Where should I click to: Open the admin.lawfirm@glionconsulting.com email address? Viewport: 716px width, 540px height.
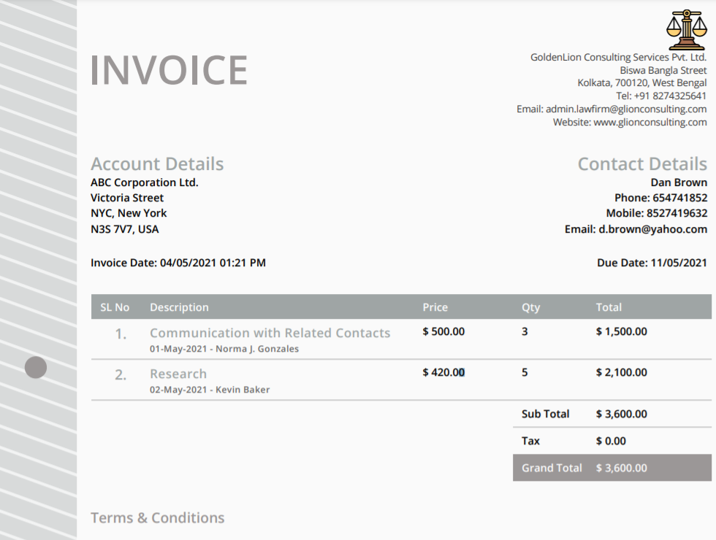[626, 109]
